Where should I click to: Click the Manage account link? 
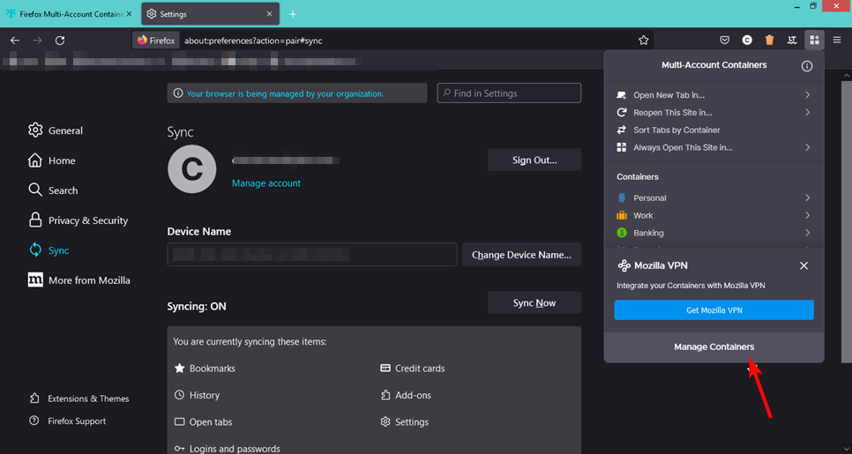(x=265, y=183)
